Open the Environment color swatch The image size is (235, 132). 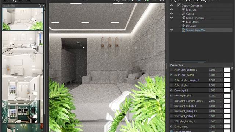click(x=227, y=126)
